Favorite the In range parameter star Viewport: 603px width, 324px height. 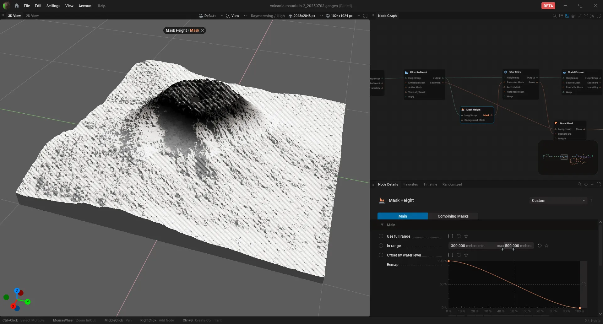(x=546, y=246)
